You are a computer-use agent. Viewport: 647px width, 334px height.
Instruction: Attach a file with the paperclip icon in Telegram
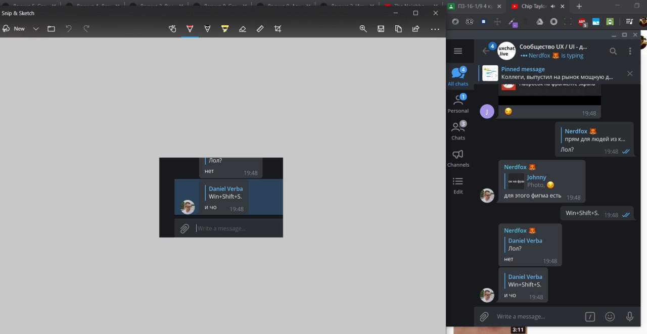(x=484, y=317)
